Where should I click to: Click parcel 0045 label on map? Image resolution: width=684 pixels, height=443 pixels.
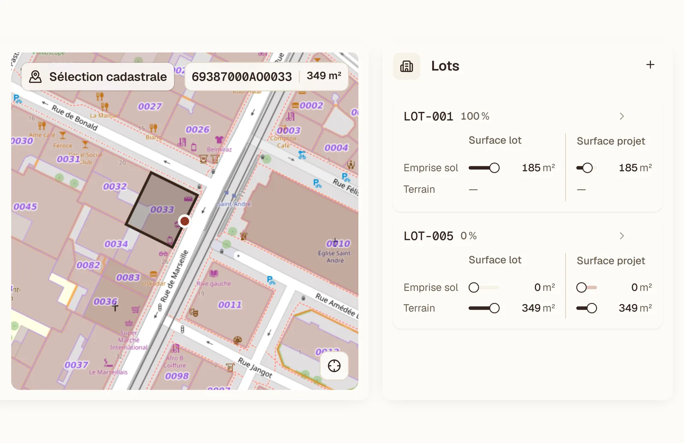tap(25, 207)
